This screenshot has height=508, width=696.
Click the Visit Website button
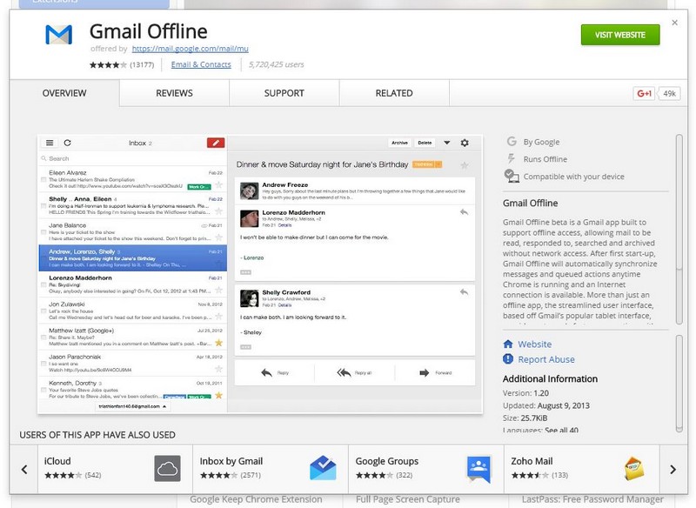pyautogui.click(x=620, y=35)
